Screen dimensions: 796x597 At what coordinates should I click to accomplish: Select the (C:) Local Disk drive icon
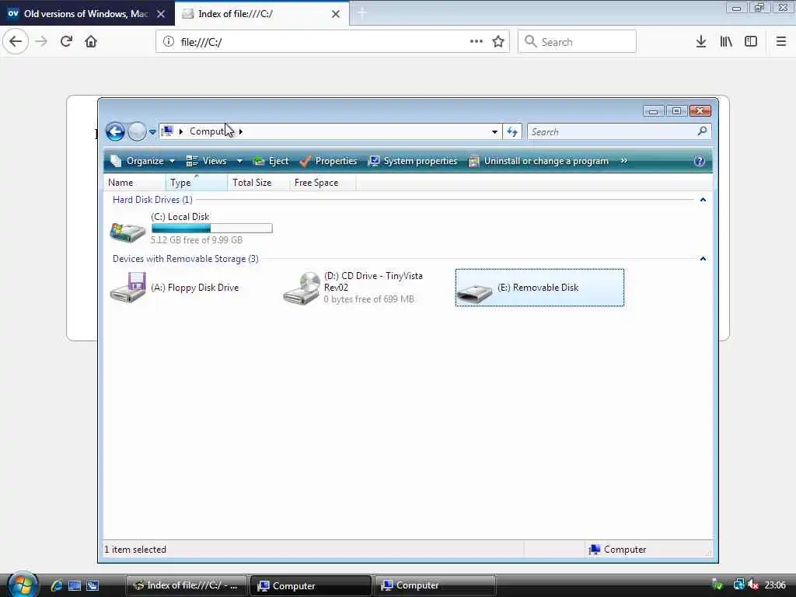pos(127,231)
